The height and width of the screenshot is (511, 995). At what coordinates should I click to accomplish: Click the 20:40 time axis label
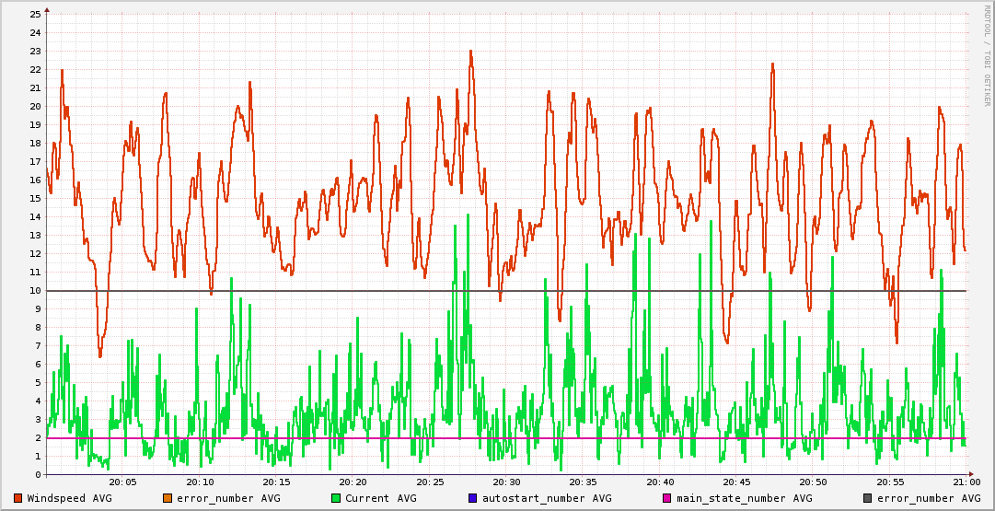tap(661, 482)
